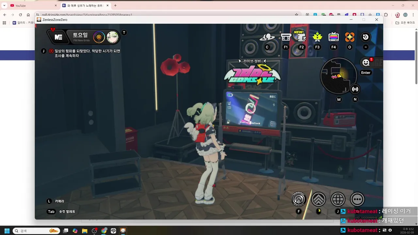Open the circular minimap
The width and height of the screenshot is (418, 235).
tap(339, 76)
